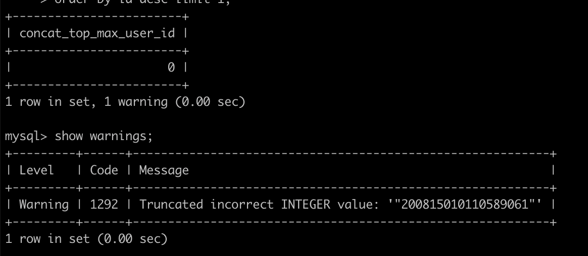
Task: Click the mysql> prompt text
Action: click(x=26, y=137)
